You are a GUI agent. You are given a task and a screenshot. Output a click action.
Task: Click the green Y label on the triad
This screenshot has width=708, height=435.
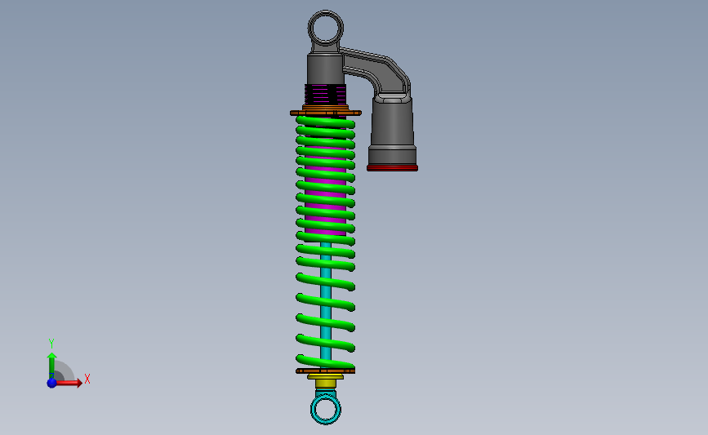pos(51,344)
